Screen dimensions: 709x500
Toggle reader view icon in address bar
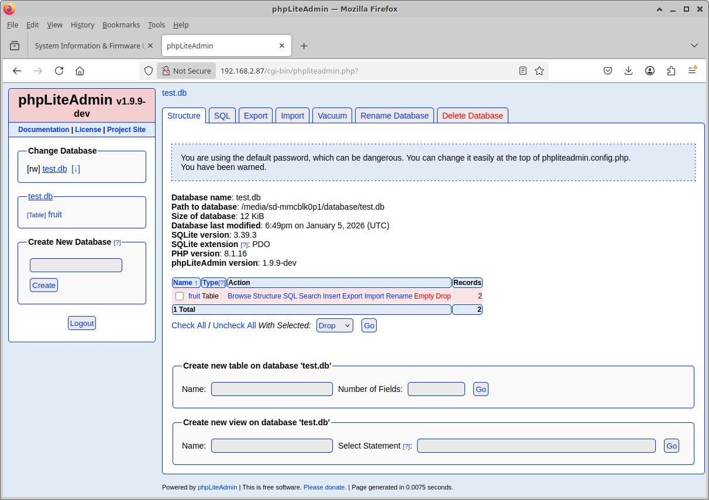[523, 71]
